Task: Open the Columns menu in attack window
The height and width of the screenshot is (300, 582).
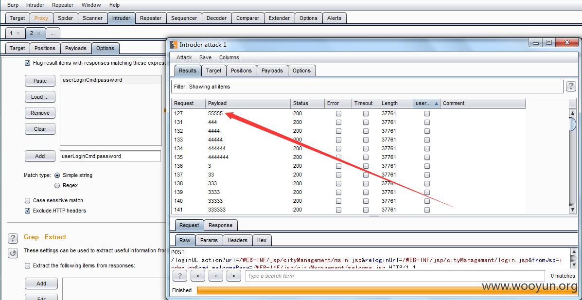Action: 229,57
